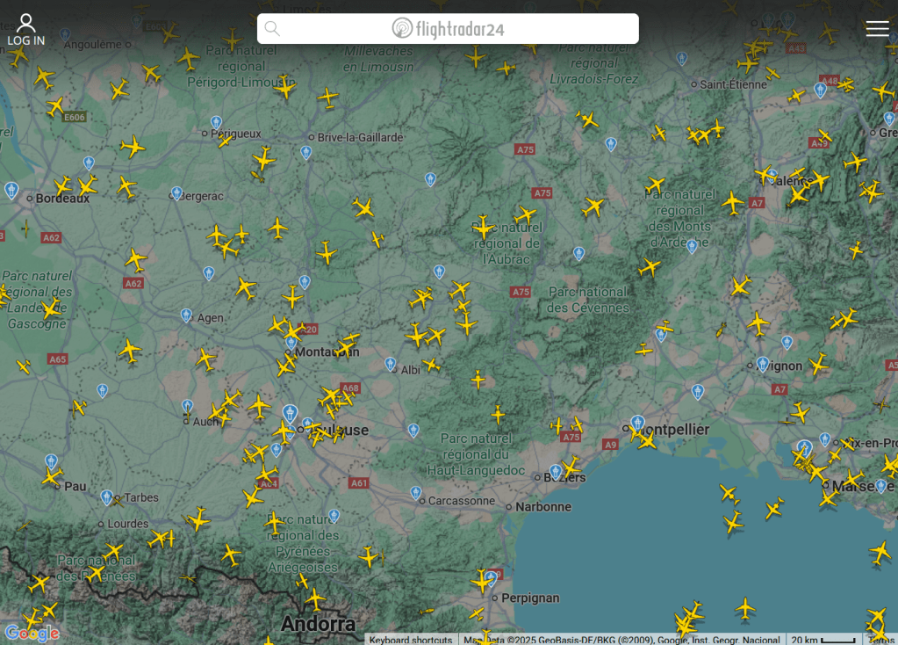Image resolution: width=898 pixels, height=645 pixels.
Task: Click the LOG IN user icon
Action: click(26, 29)
